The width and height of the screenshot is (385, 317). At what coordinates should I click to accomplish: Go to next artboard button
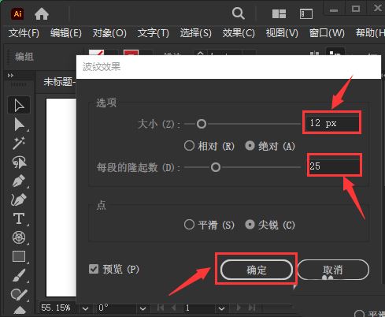tap(239, 308)
